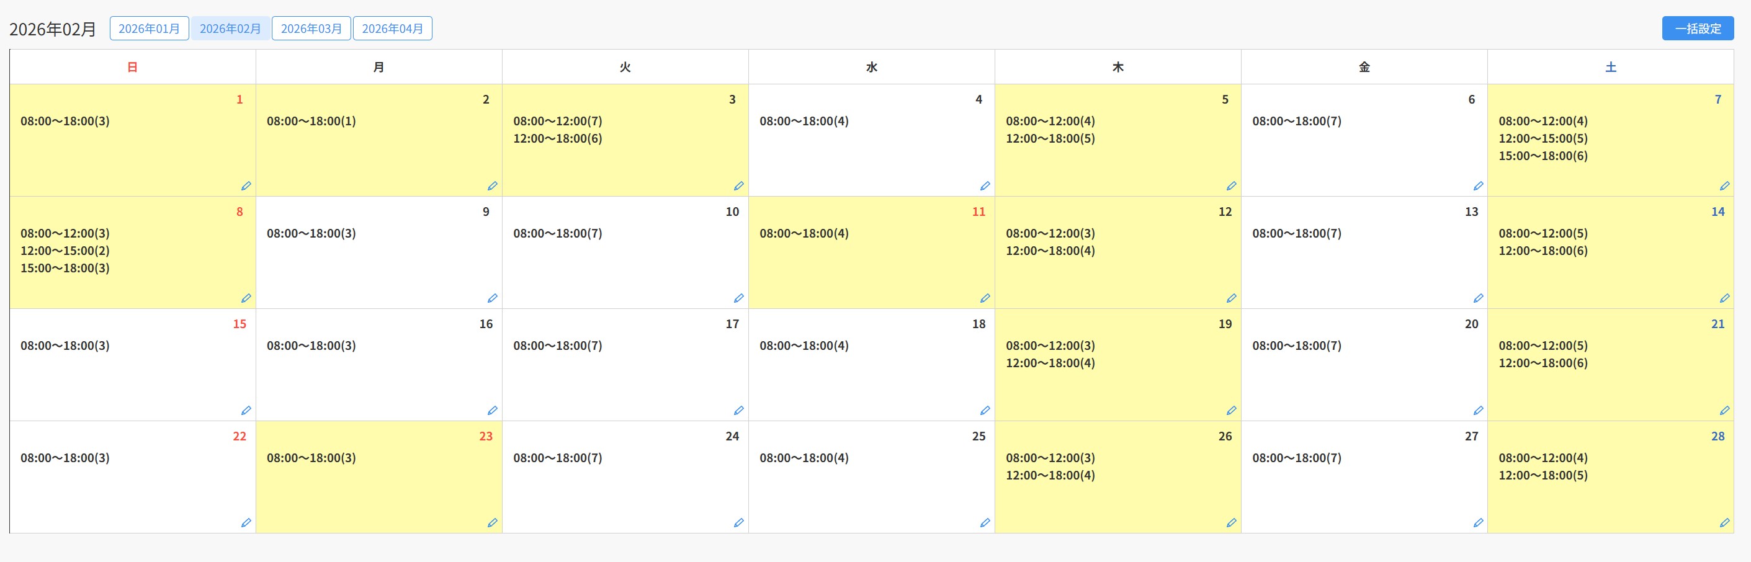Click the edit pencil for February 1

tap(246, 185)
